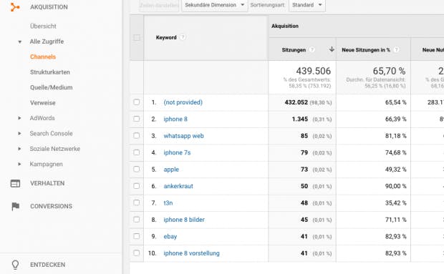
Task: Open the Akquisition section icon
Action: (x=14, y=7)
